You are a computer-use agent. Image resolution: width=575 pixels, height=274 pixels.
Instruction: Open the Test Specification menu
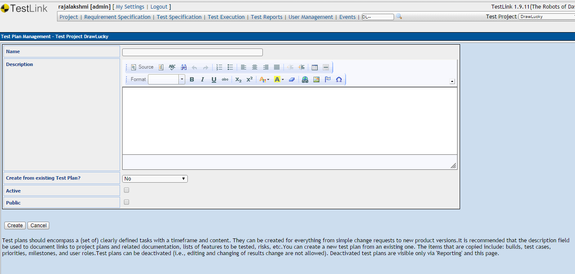point(179,17)
